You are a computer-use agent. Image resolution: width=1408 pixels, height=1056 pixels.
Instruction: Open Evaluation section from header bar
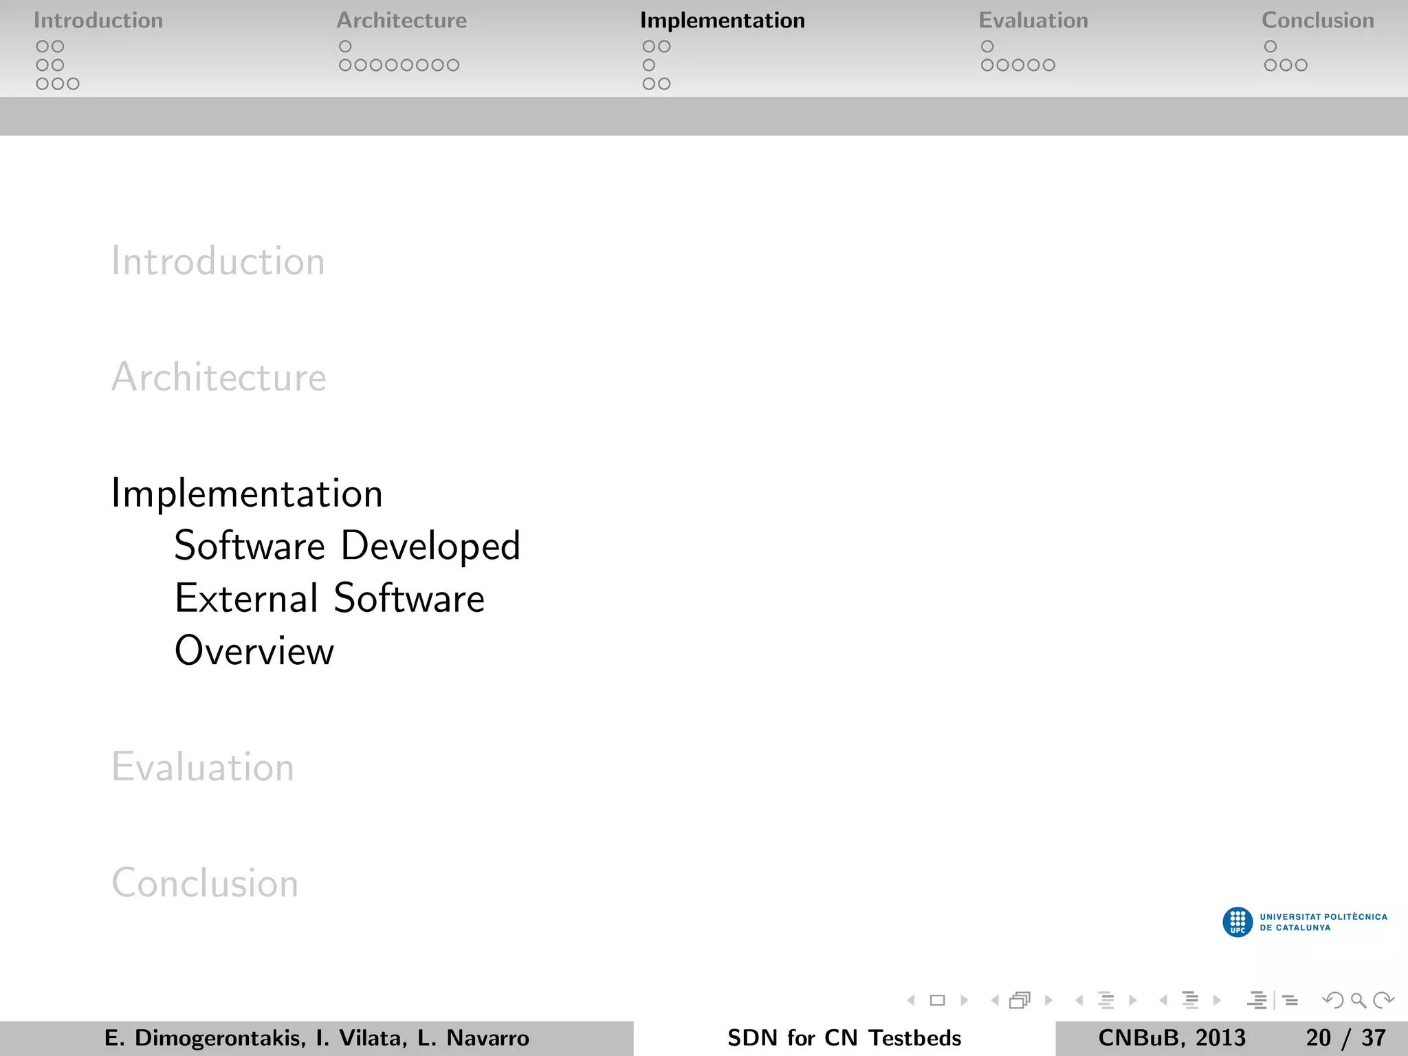(1033, 21)
